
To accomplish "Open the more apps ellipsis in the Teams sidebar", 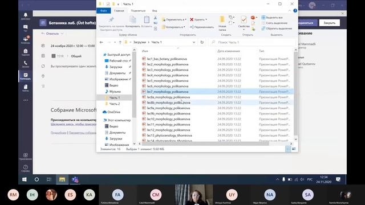I will coord(26,100).
